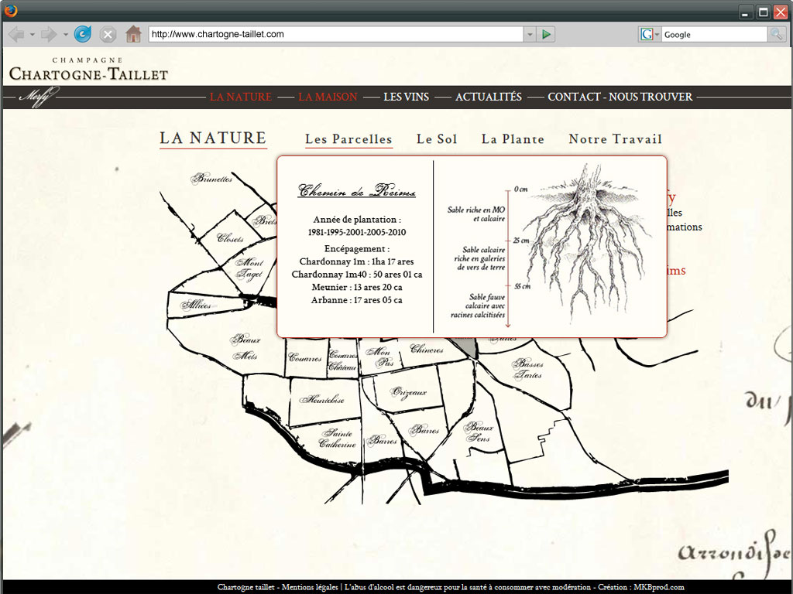Click 'Chardonnay 1m : 1ha 17 ares' text
Screen dimensions: 793x594
coord(356,261)
